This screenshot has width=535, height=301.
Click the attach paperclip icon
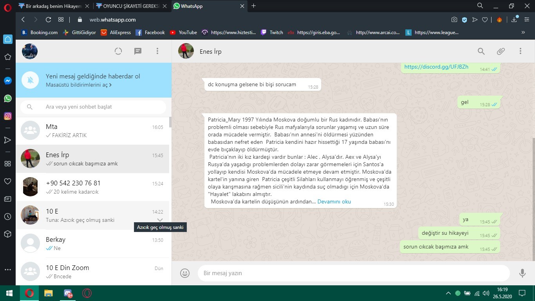pyautogui.click(x=501, y=51)
